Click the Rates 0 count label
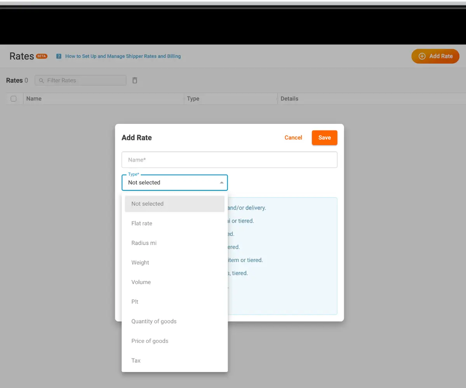This screenshot has width=466, height=388. pos(17,80)
